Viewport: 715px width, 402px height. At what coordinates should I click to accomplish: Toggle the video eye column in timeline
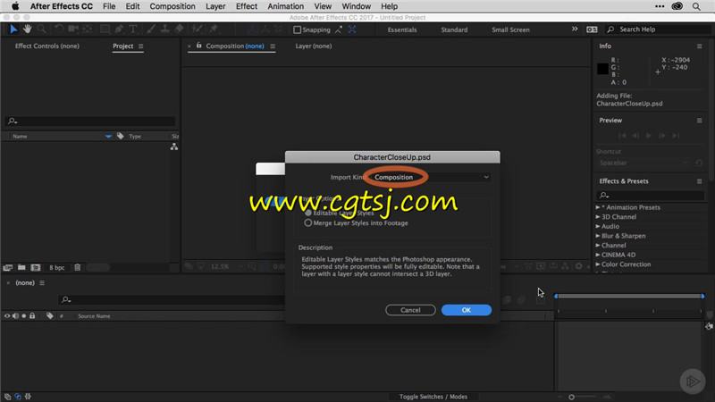point(7,316)
